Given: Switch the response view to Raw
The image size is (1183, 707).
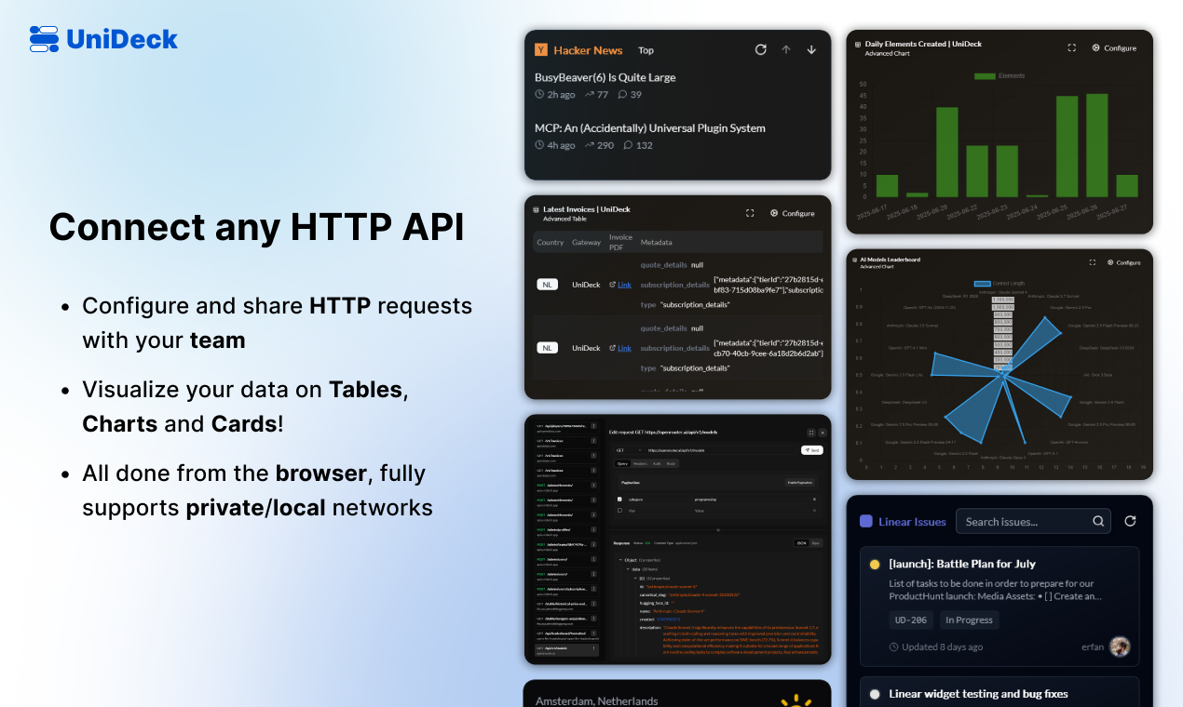Looking at the screenshot, I should (x=817, y=543).
